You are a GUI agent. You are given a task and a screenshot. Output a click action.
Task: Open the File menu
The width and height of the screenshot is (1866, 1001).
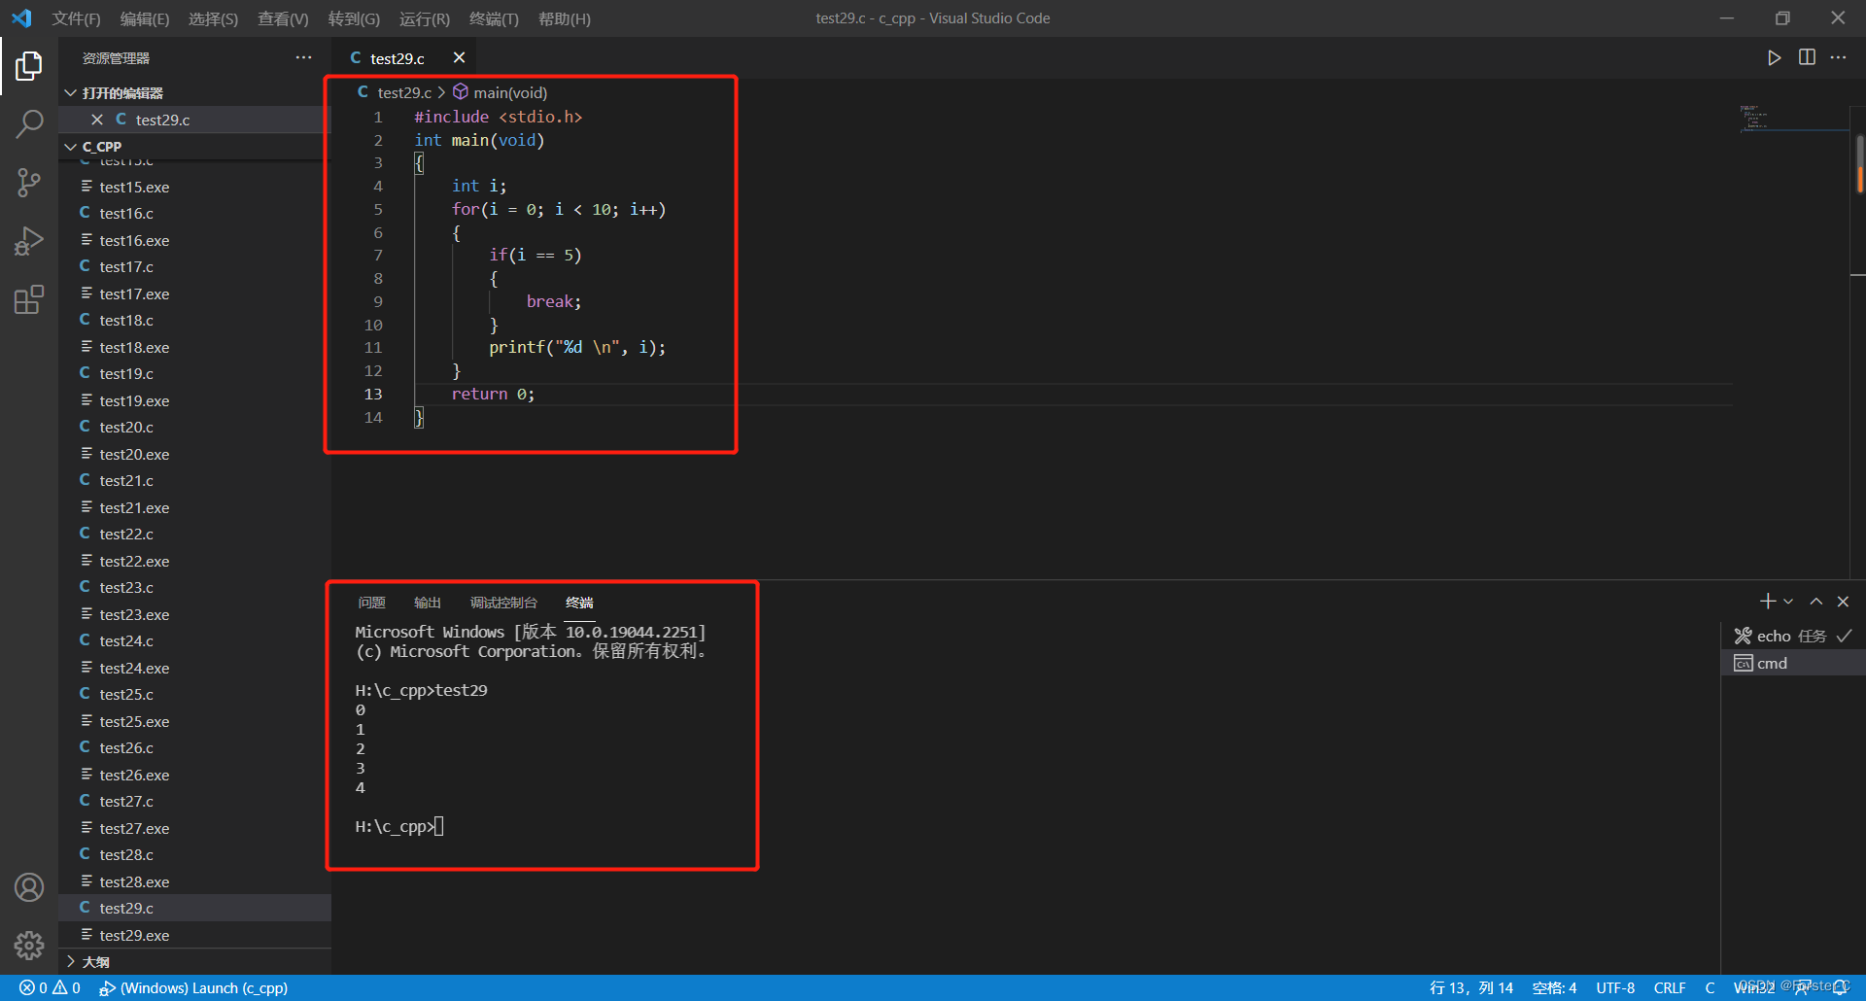click(76, 18)
